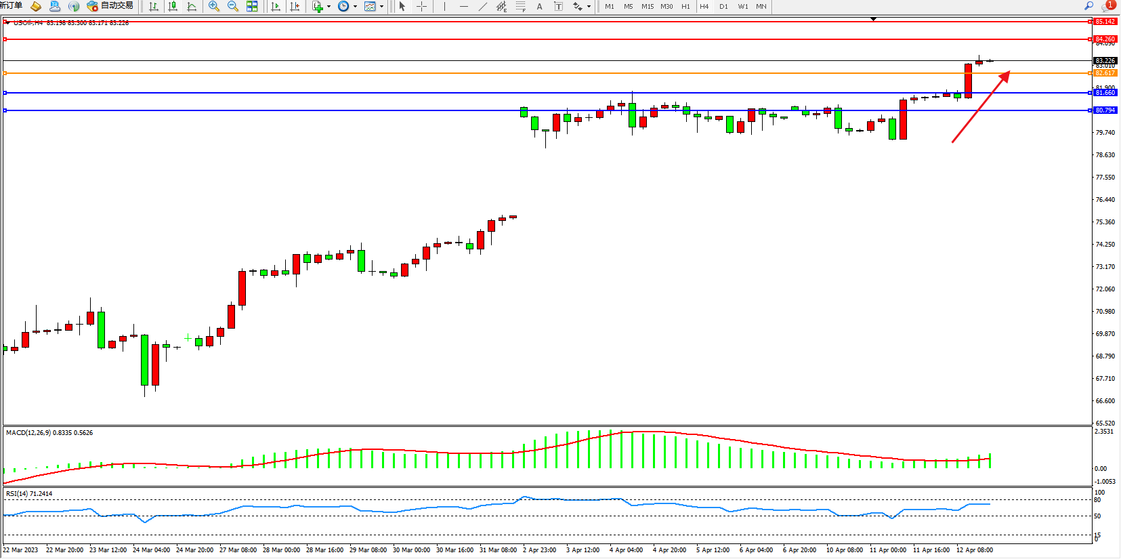Expand the chart templates dropdown arrow
1121x559 pixels.
coord(381,6)
